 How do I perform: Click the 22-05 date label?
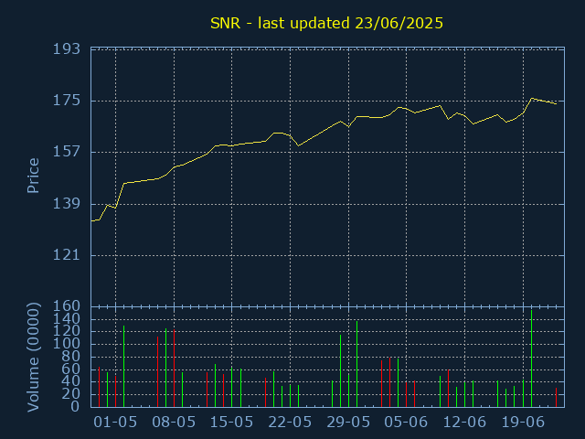coord(290,423)
